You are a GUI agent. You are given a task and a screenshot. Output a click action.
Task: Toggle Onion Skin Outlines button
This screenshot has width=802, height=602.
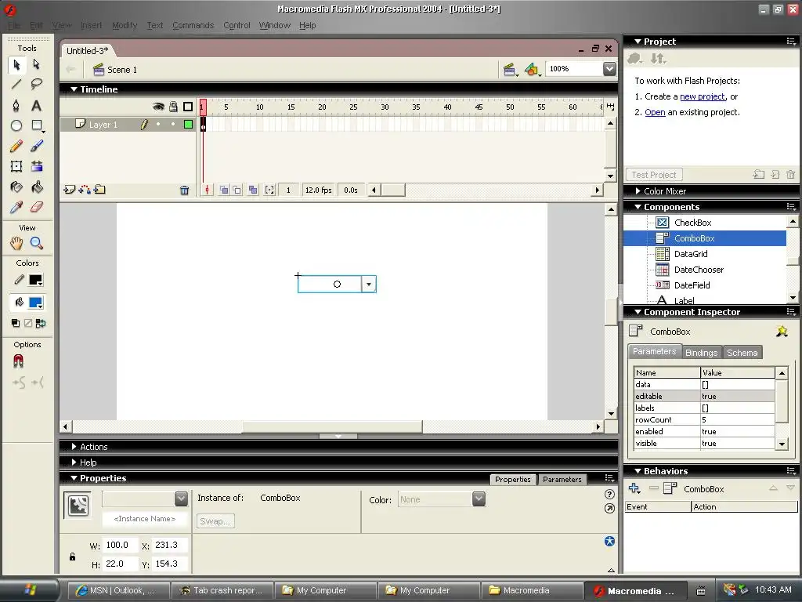pyautogui.click(x=237, y=190)
